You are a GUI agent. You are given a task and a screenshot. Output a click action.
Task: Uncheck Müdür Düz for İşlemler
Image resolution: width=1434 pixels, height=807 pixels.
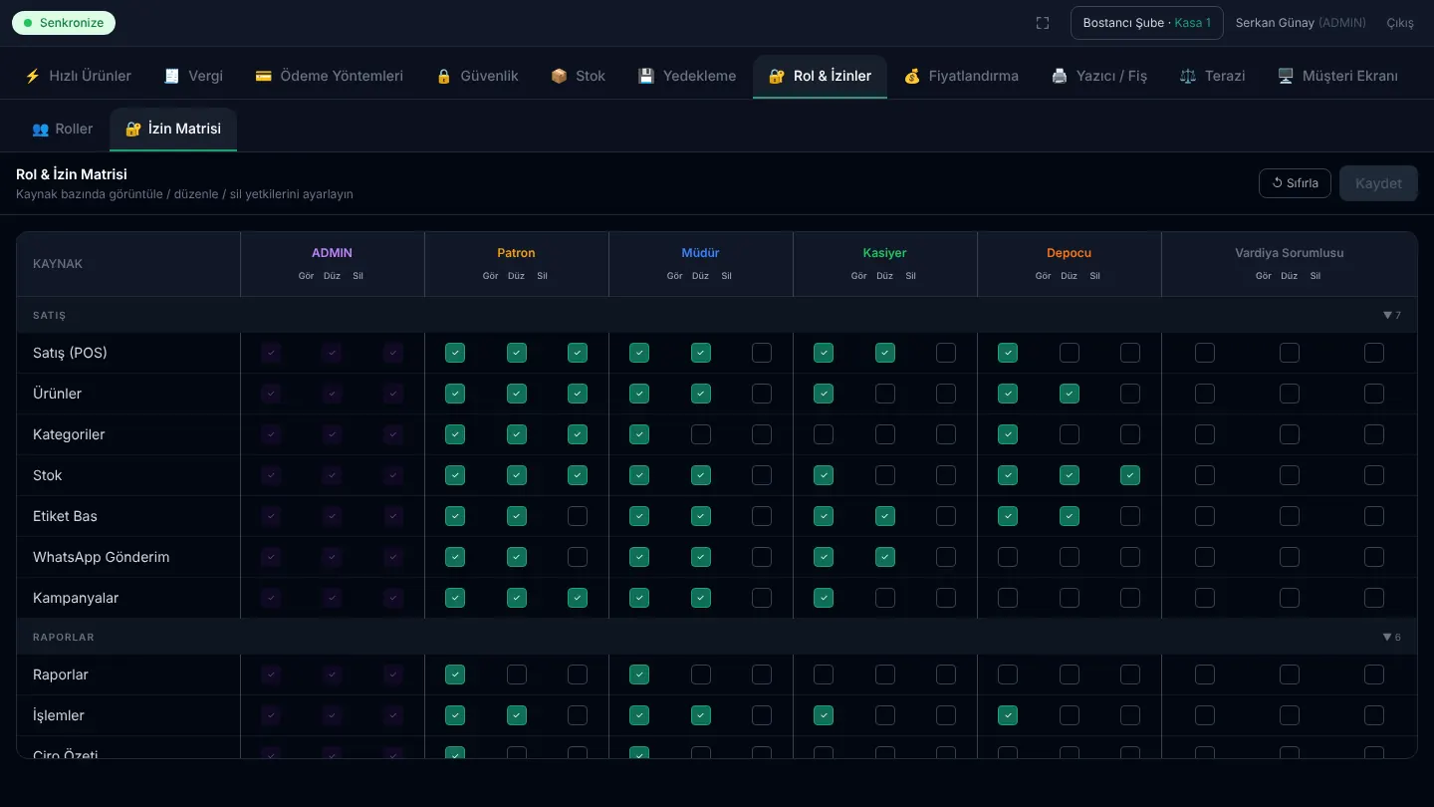(701, 715)
